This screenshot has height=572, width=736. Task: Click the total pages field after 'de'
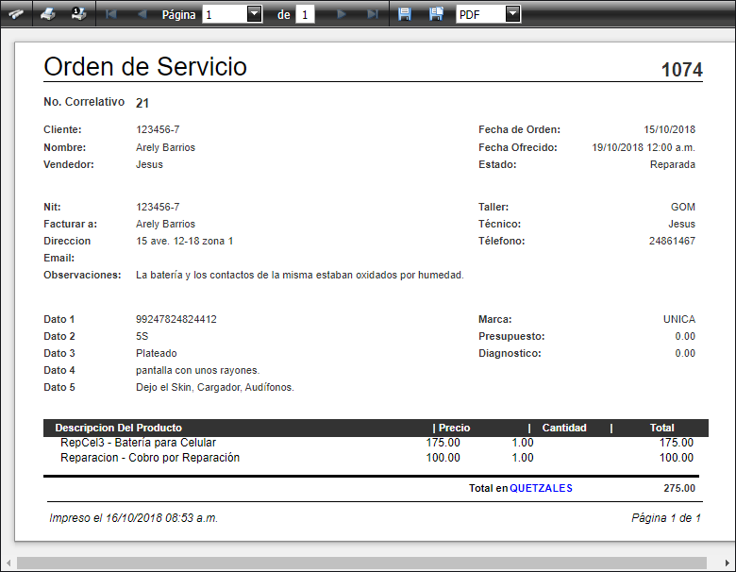tap(305, 14)
